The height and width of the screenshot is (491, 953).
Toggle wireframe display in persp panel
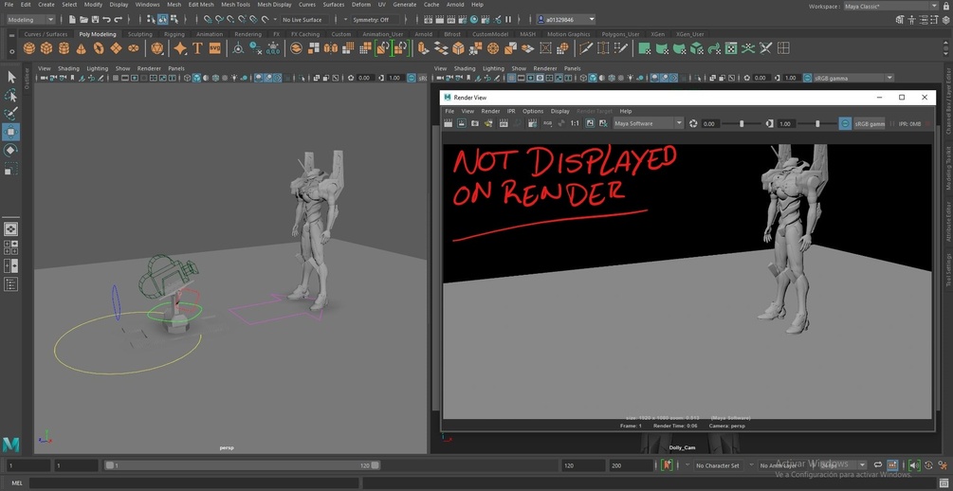pyautogui.click(x=188, y=78)
